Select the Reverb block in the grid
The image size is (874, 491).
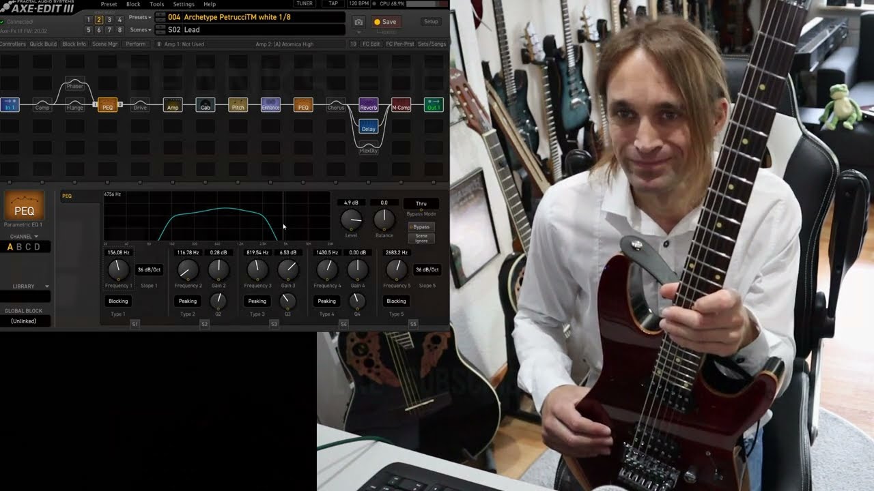[x=369, y=105]
